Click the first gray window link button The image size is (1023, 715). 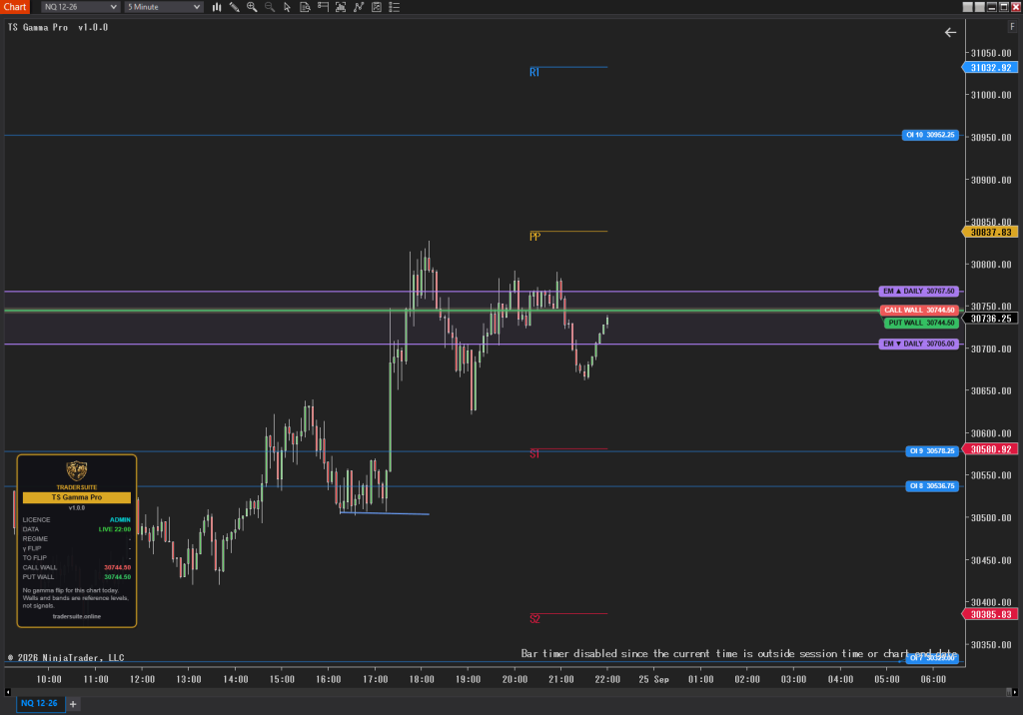click(x=967, y=7)
